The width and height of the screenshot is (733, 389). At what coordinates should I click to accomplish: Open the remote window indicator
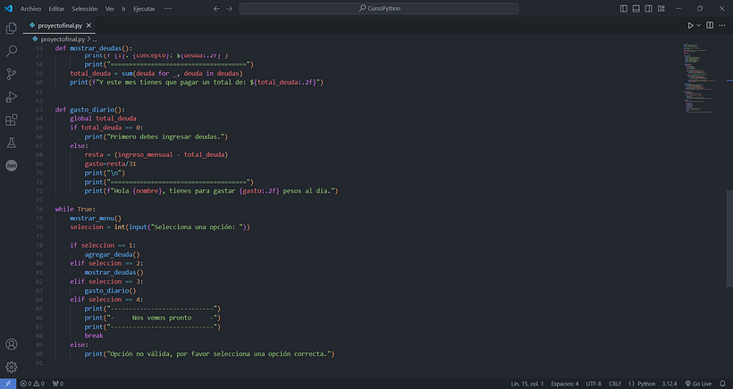pos(8,384)
